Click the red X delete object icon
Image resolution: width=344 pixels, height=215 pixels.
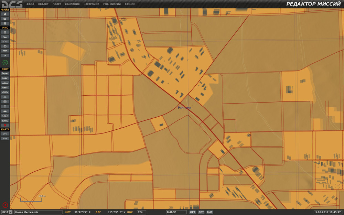point(5,125)
